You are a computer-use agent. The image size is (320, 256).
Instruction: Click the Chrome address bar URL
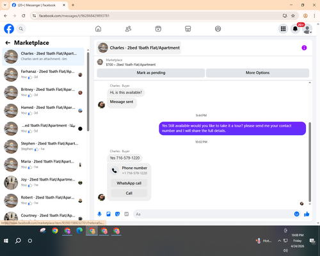(74, 16)
